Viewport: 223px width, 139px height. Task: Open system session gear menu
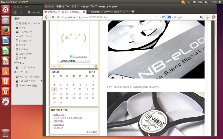point(220,2)
